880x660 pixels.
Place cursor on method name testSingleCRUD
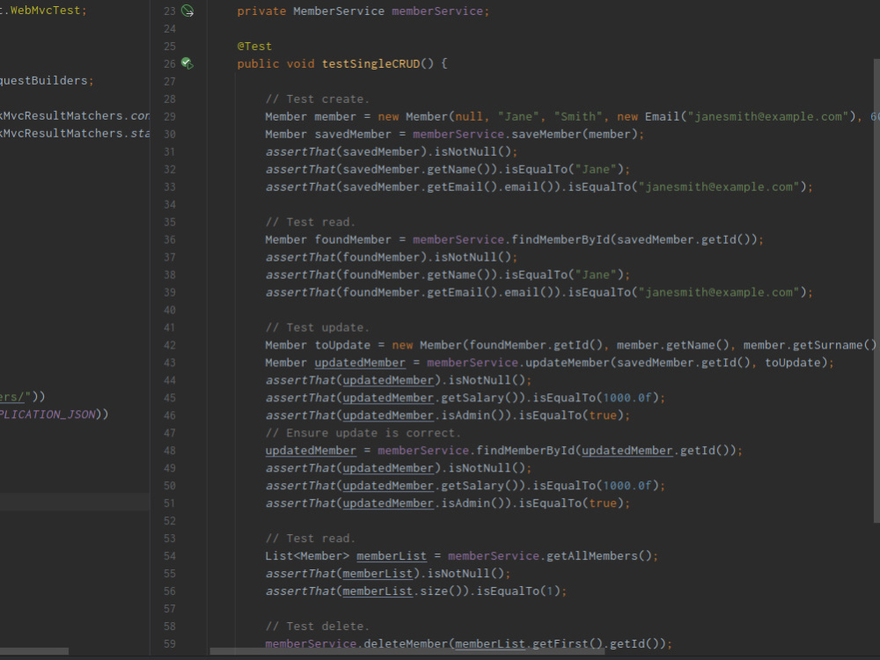370,64
